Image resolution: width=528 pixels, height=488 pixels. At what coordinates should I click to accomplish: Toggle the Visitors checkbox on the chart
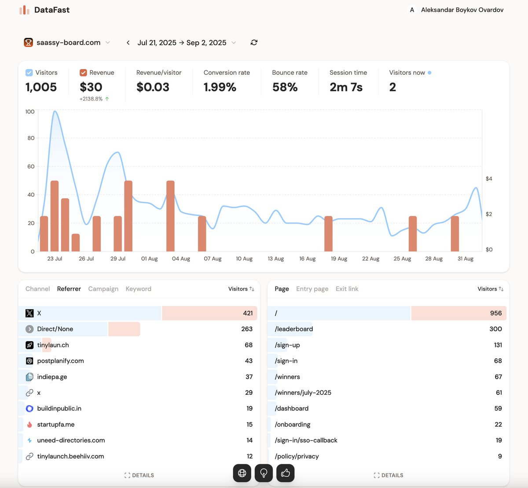coord(29,73)
